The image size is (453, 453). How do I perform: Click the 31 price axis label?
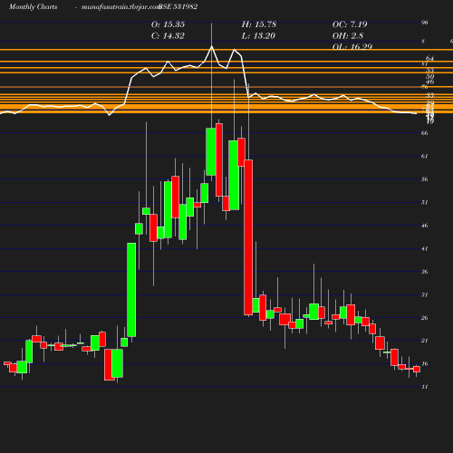[x=424, y=294]
